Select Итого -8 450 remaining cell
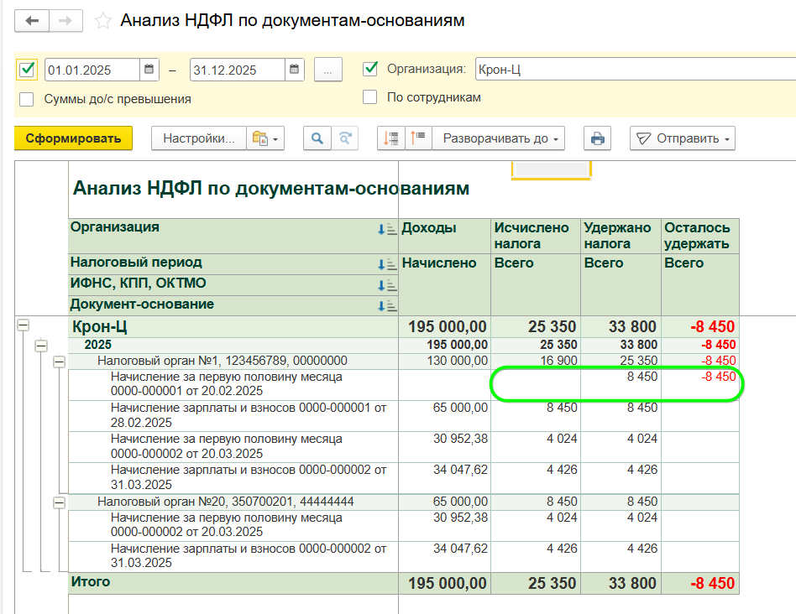The image size is (796, 614). (x=700, y=583)
